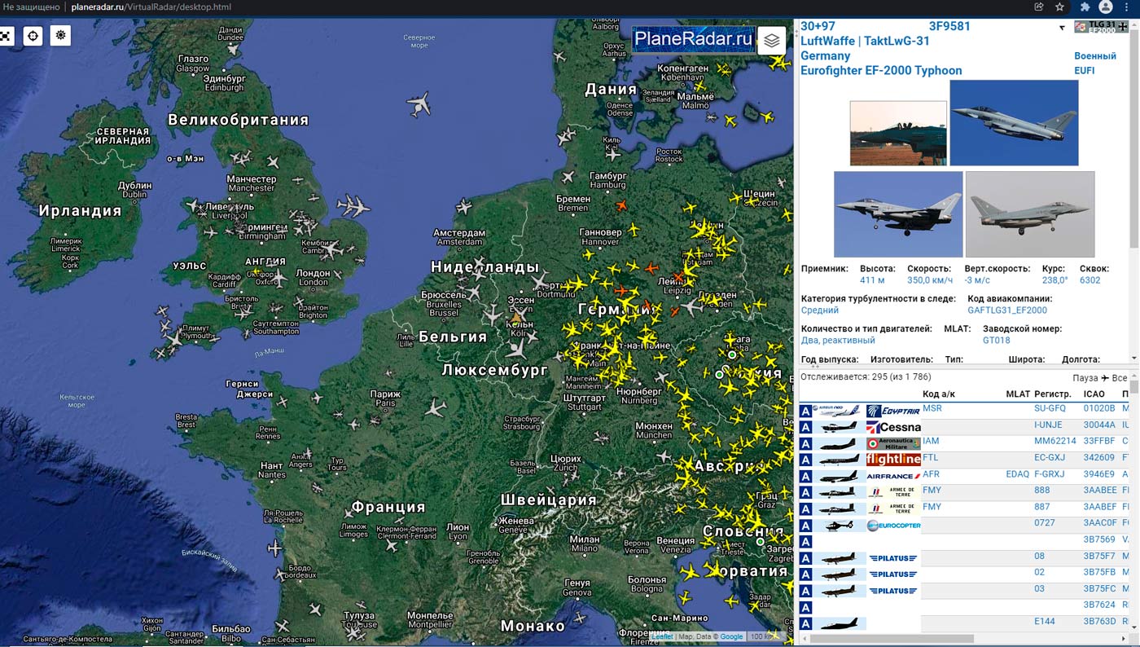Click the A badge in the SU-GFQ row

click(805, 411)
